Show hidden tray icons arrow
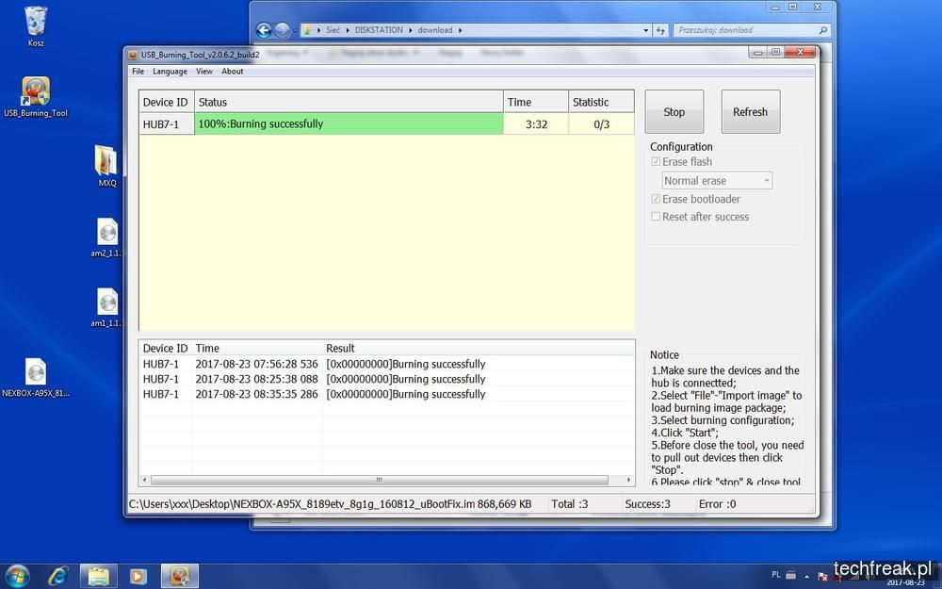 (x=807, y=576)
